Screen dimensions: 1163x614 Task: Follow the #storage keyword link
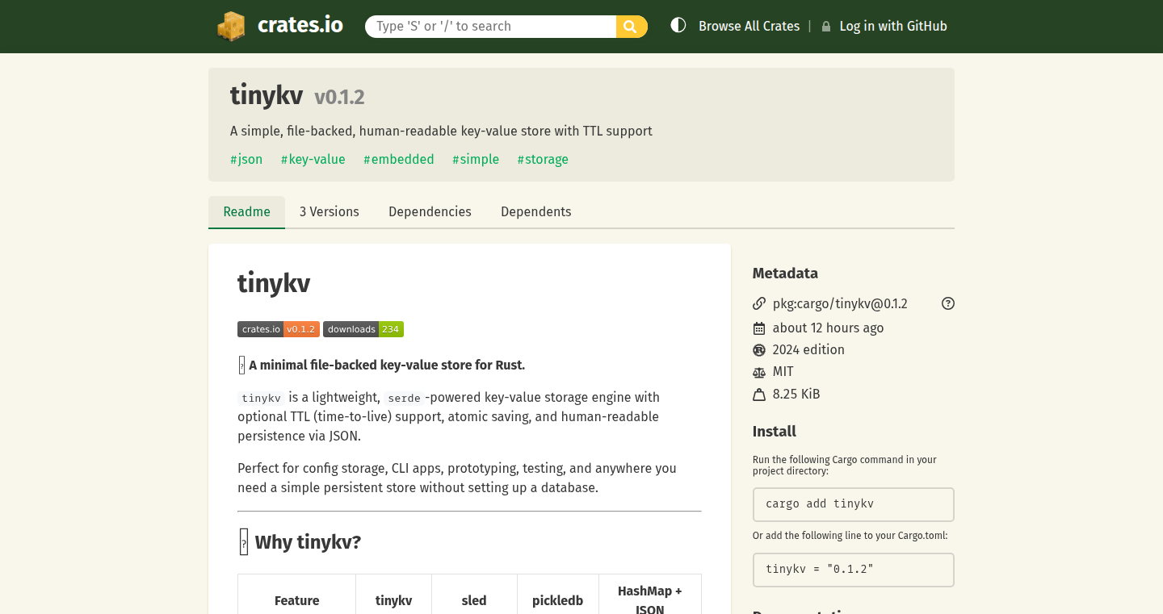pos(543,160)
